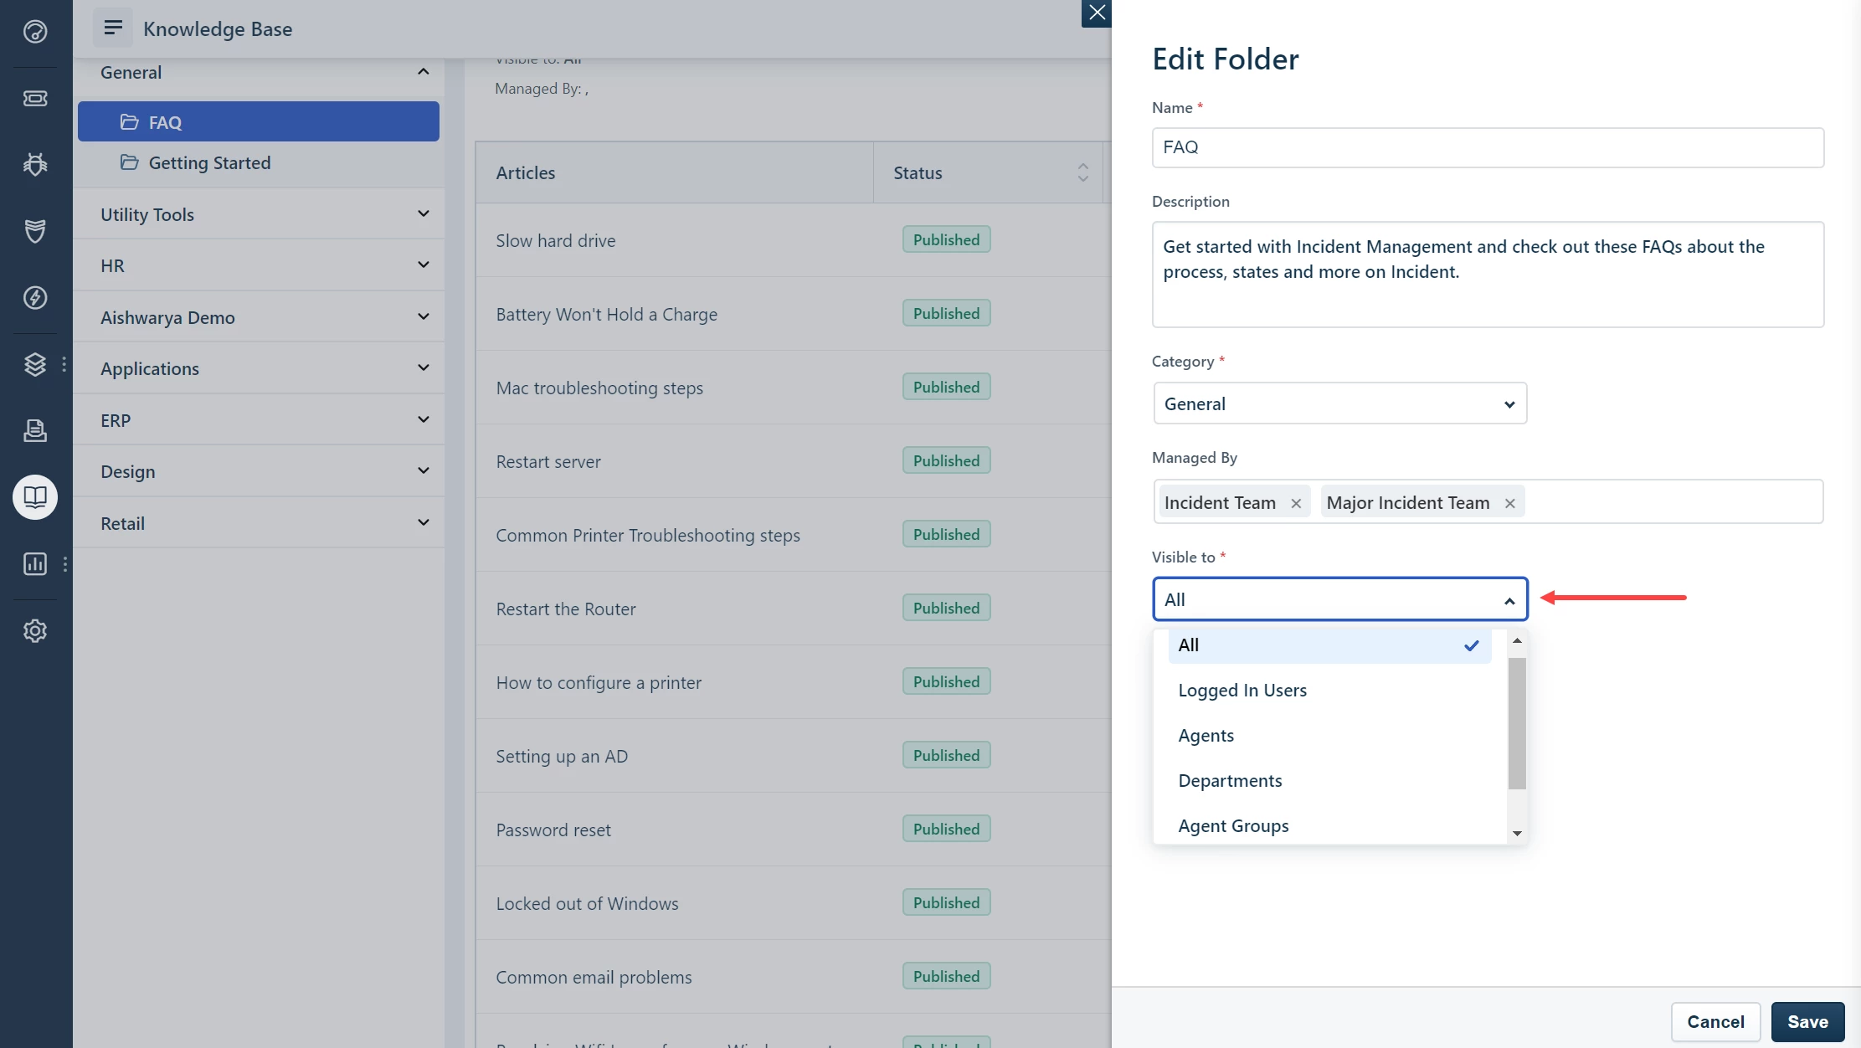The width and height of the screenshot is (1861, 1048).
Task: Open the Settings gear icon
Action: coord(35,630)
